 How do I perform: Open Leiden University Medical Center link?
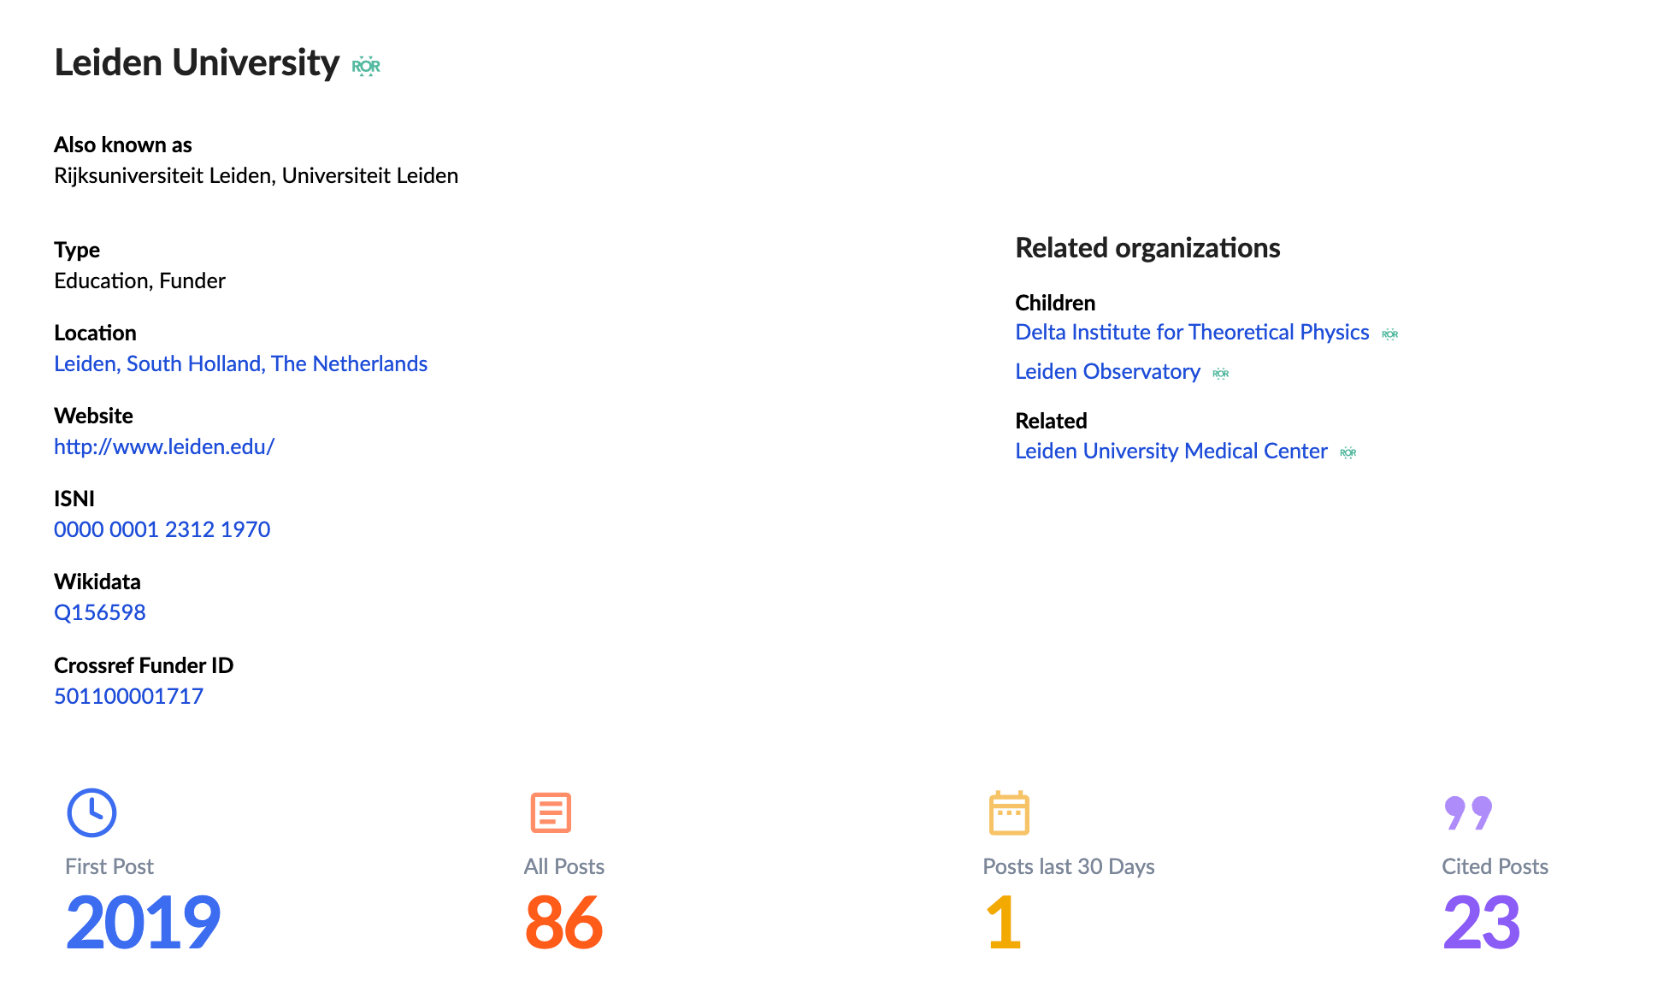pyautogui.click(x=1171, y=451)
